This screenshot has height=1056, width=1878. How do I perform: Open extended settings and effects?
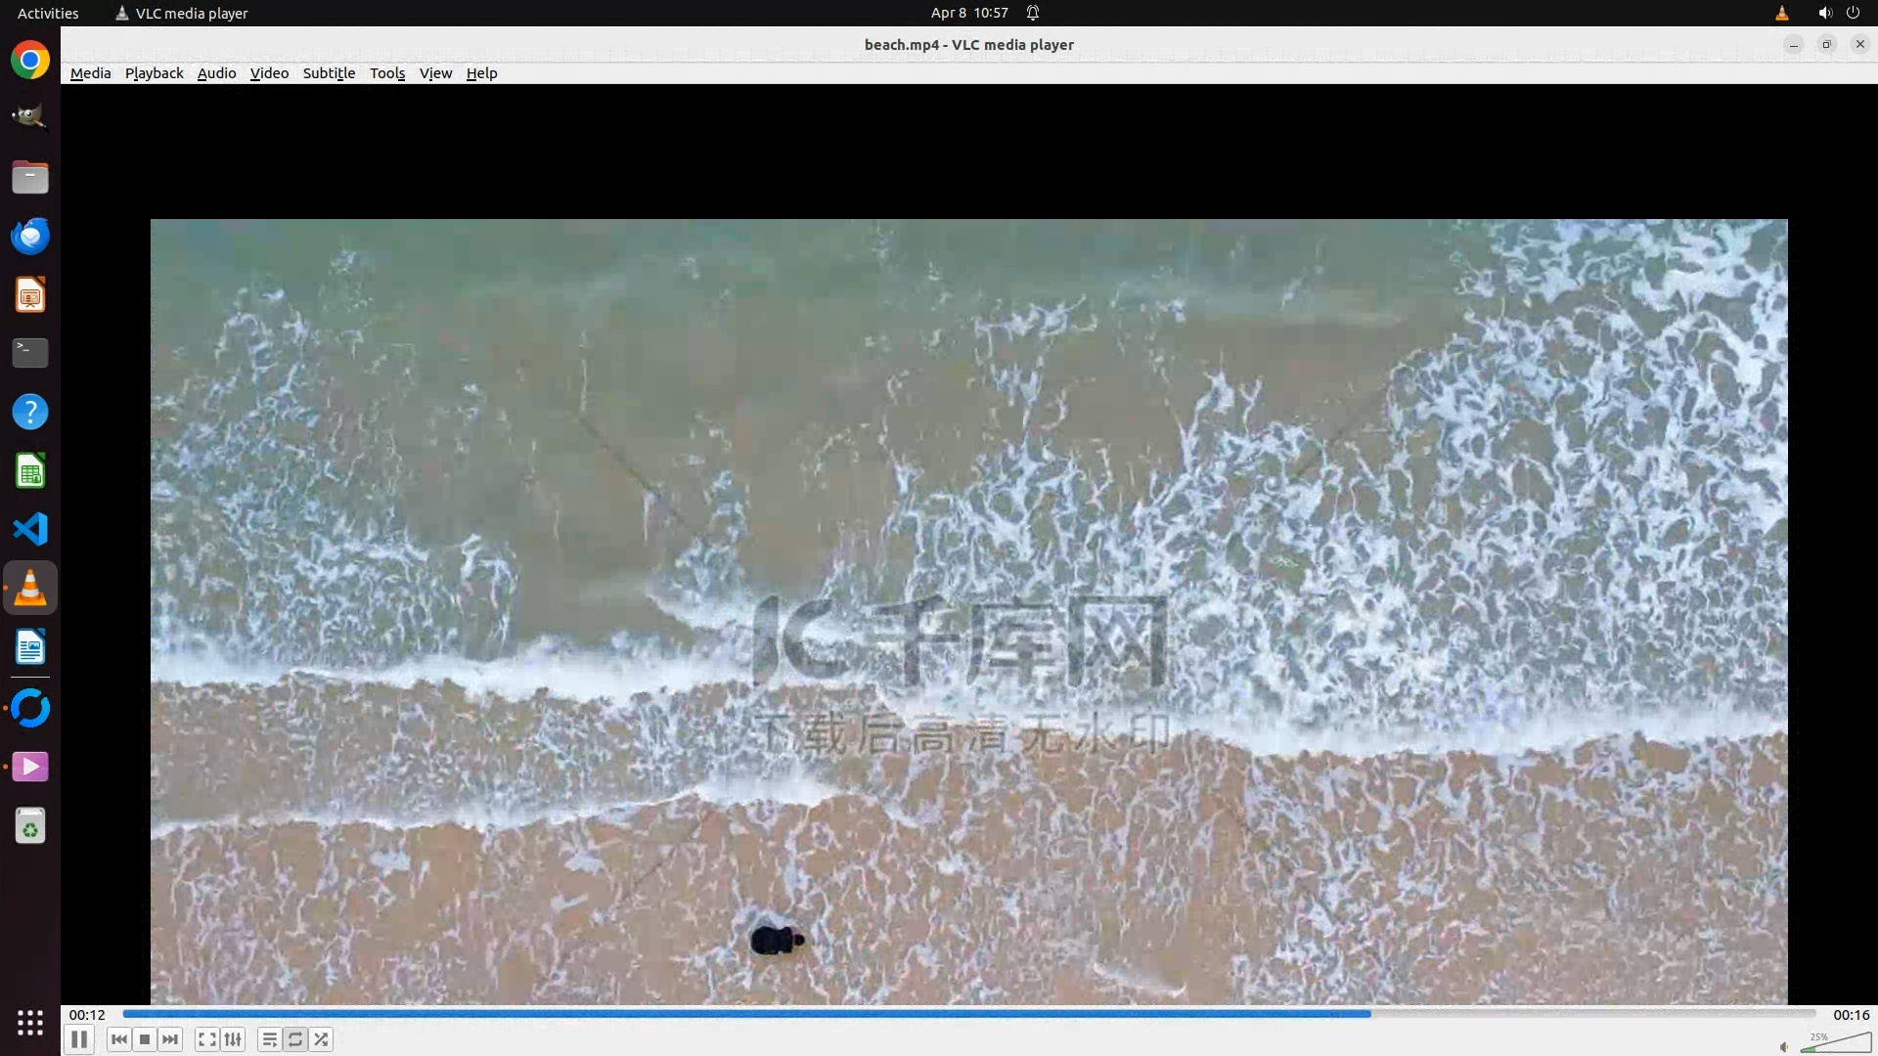coord(233,1039)
